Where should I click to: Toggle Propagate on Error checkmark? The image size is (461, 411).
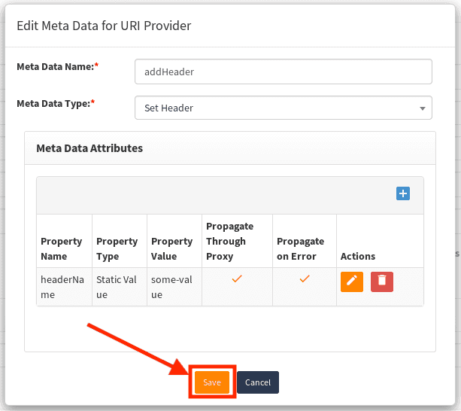coord(305,279)
